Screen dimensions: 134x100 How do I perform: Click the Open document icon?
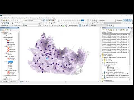(4, 20)
